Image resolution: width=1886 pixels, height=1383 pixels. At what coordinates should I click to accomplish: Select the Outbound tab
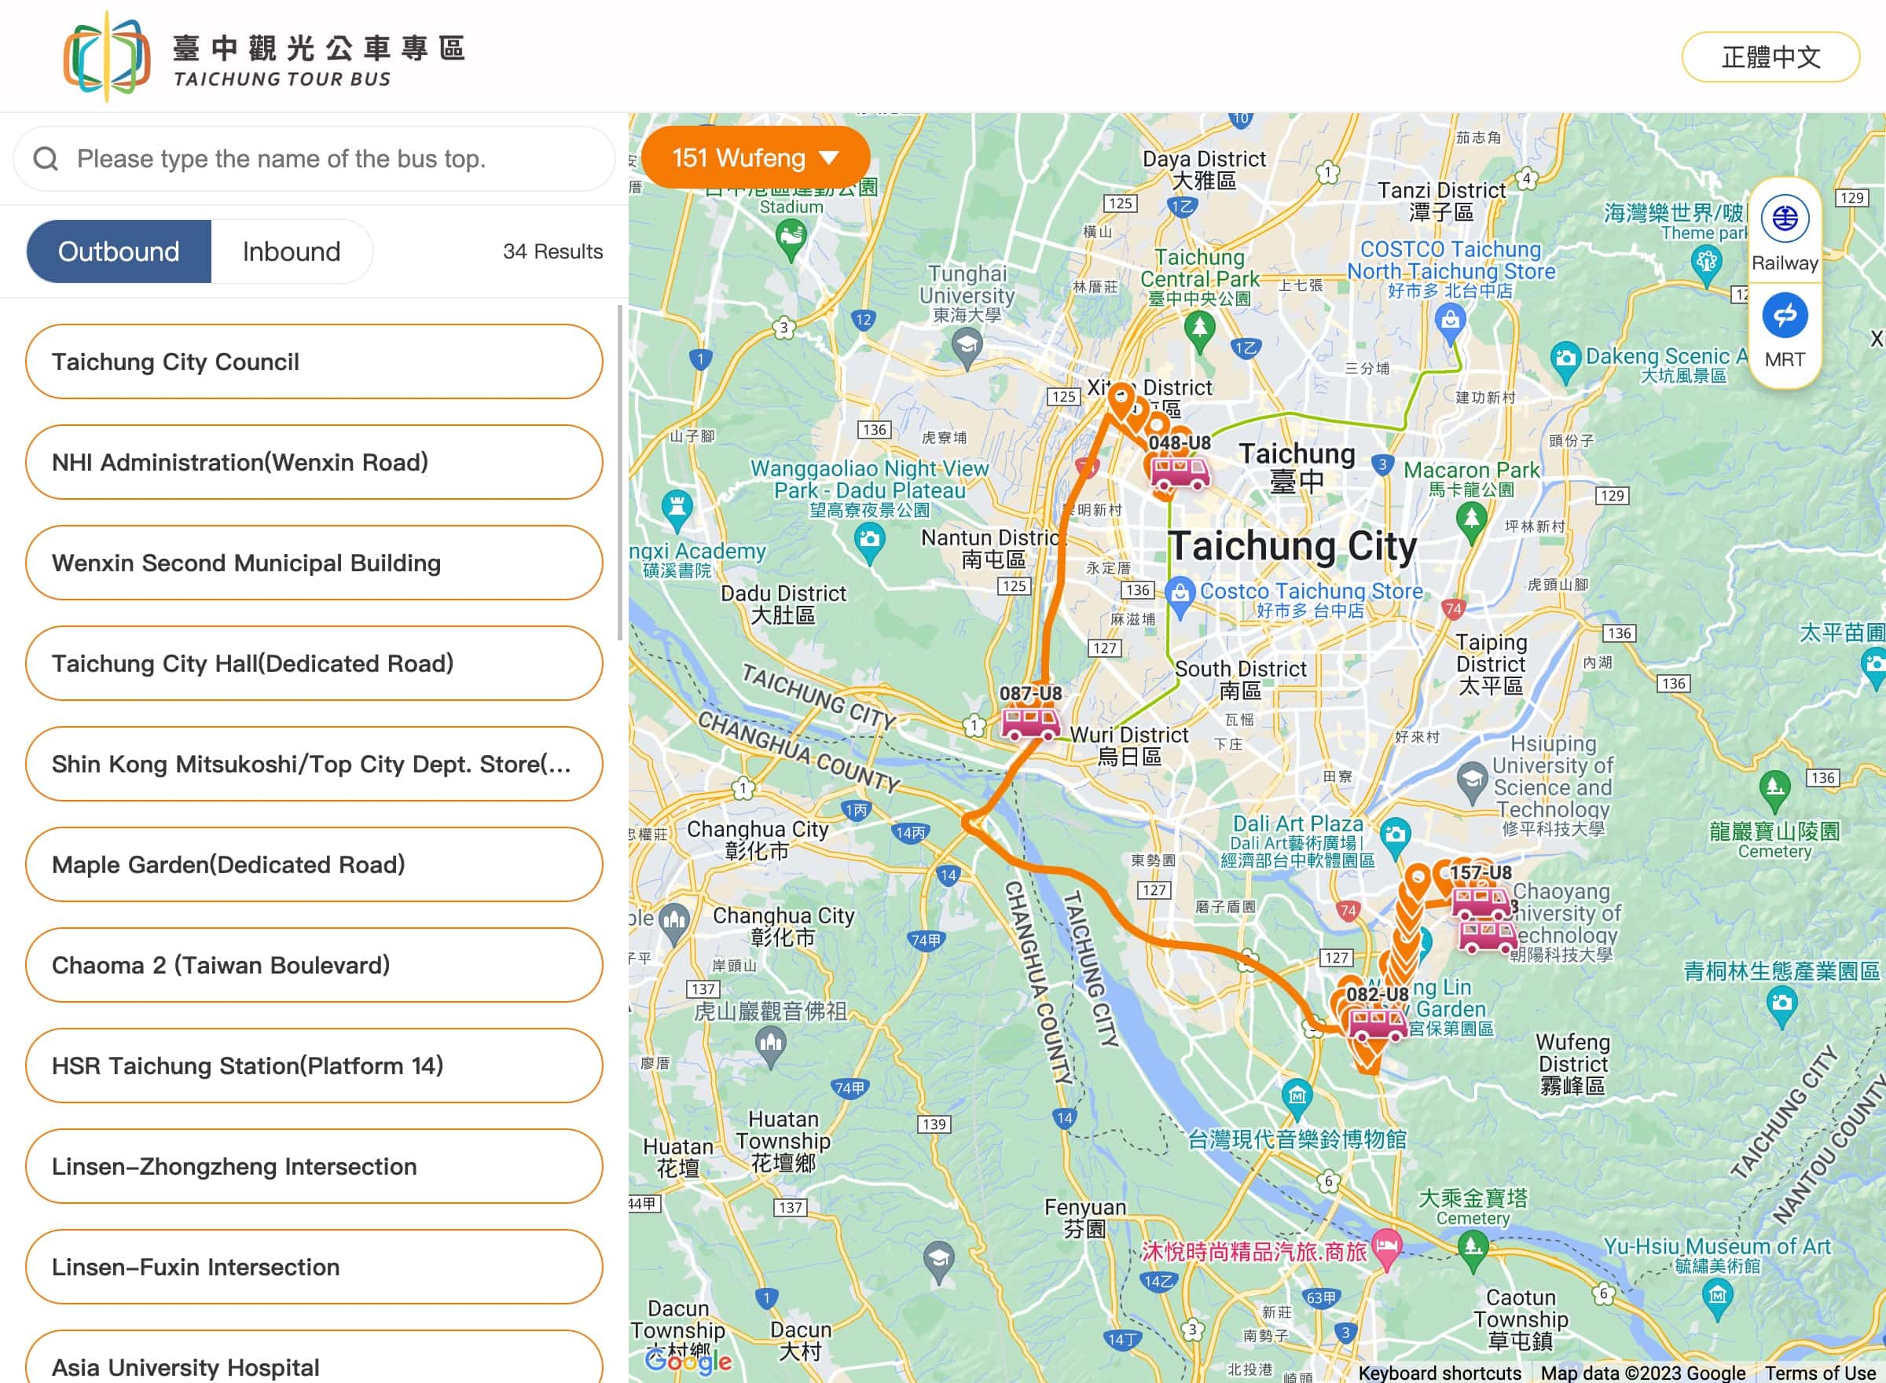pos(118,251)
